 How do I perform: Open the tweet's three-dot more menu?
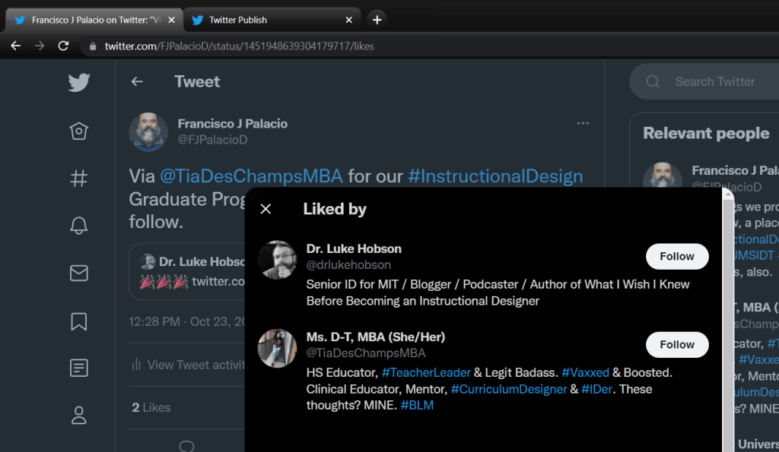(x=583, y=123)
